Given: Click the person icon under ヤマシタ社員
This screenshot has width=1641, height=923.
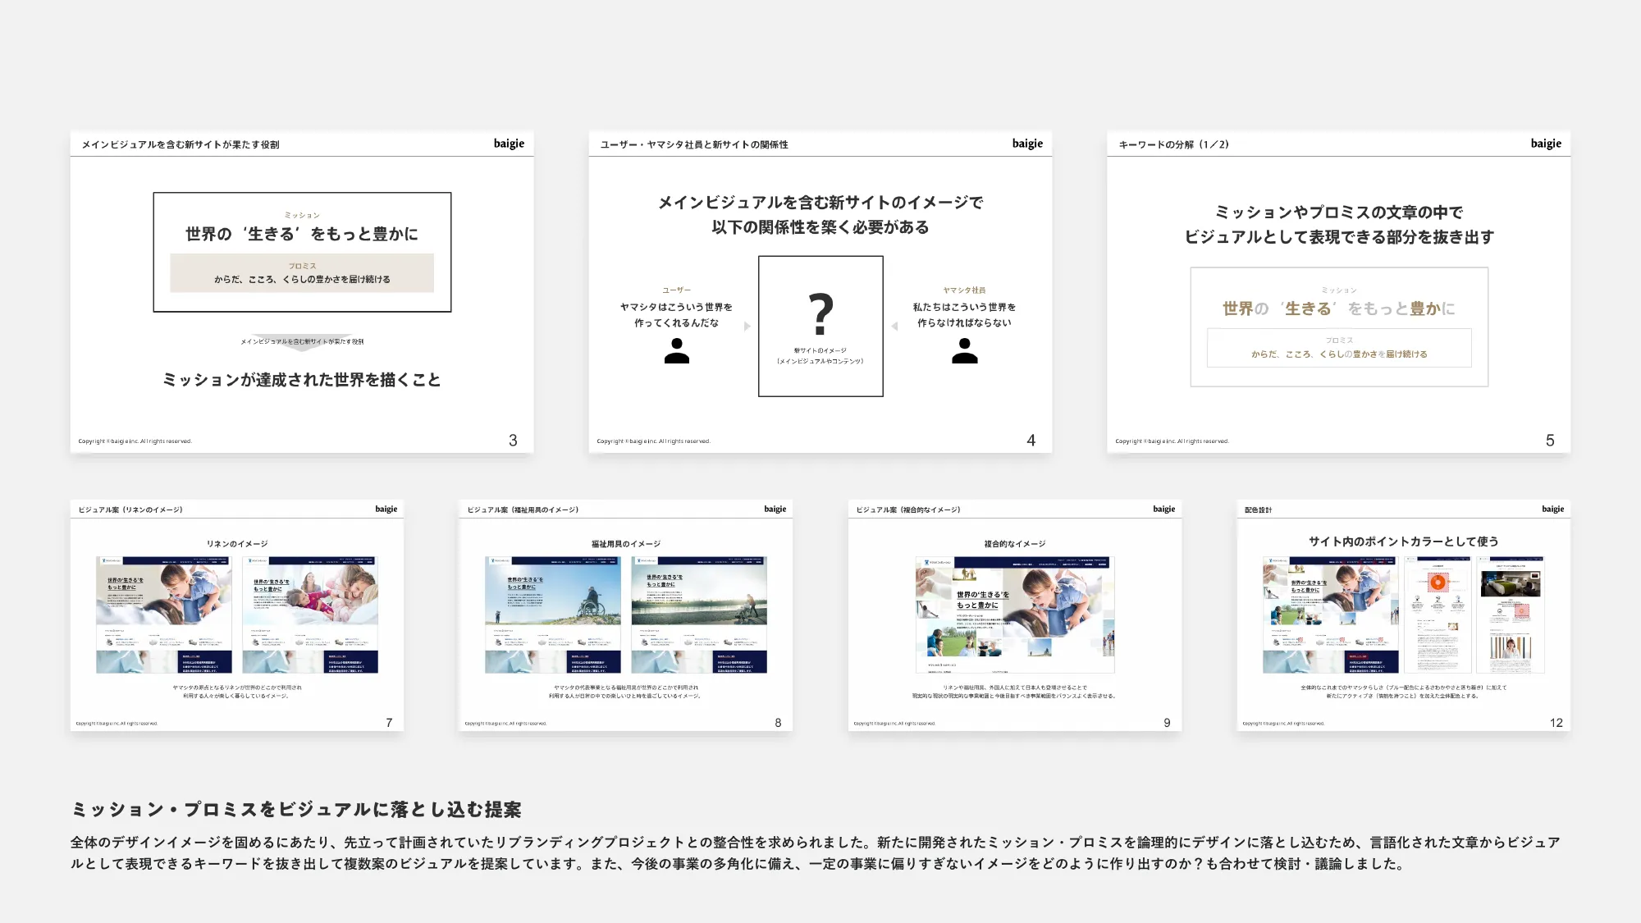Looking at the screenshot, I should pos(964,351).
